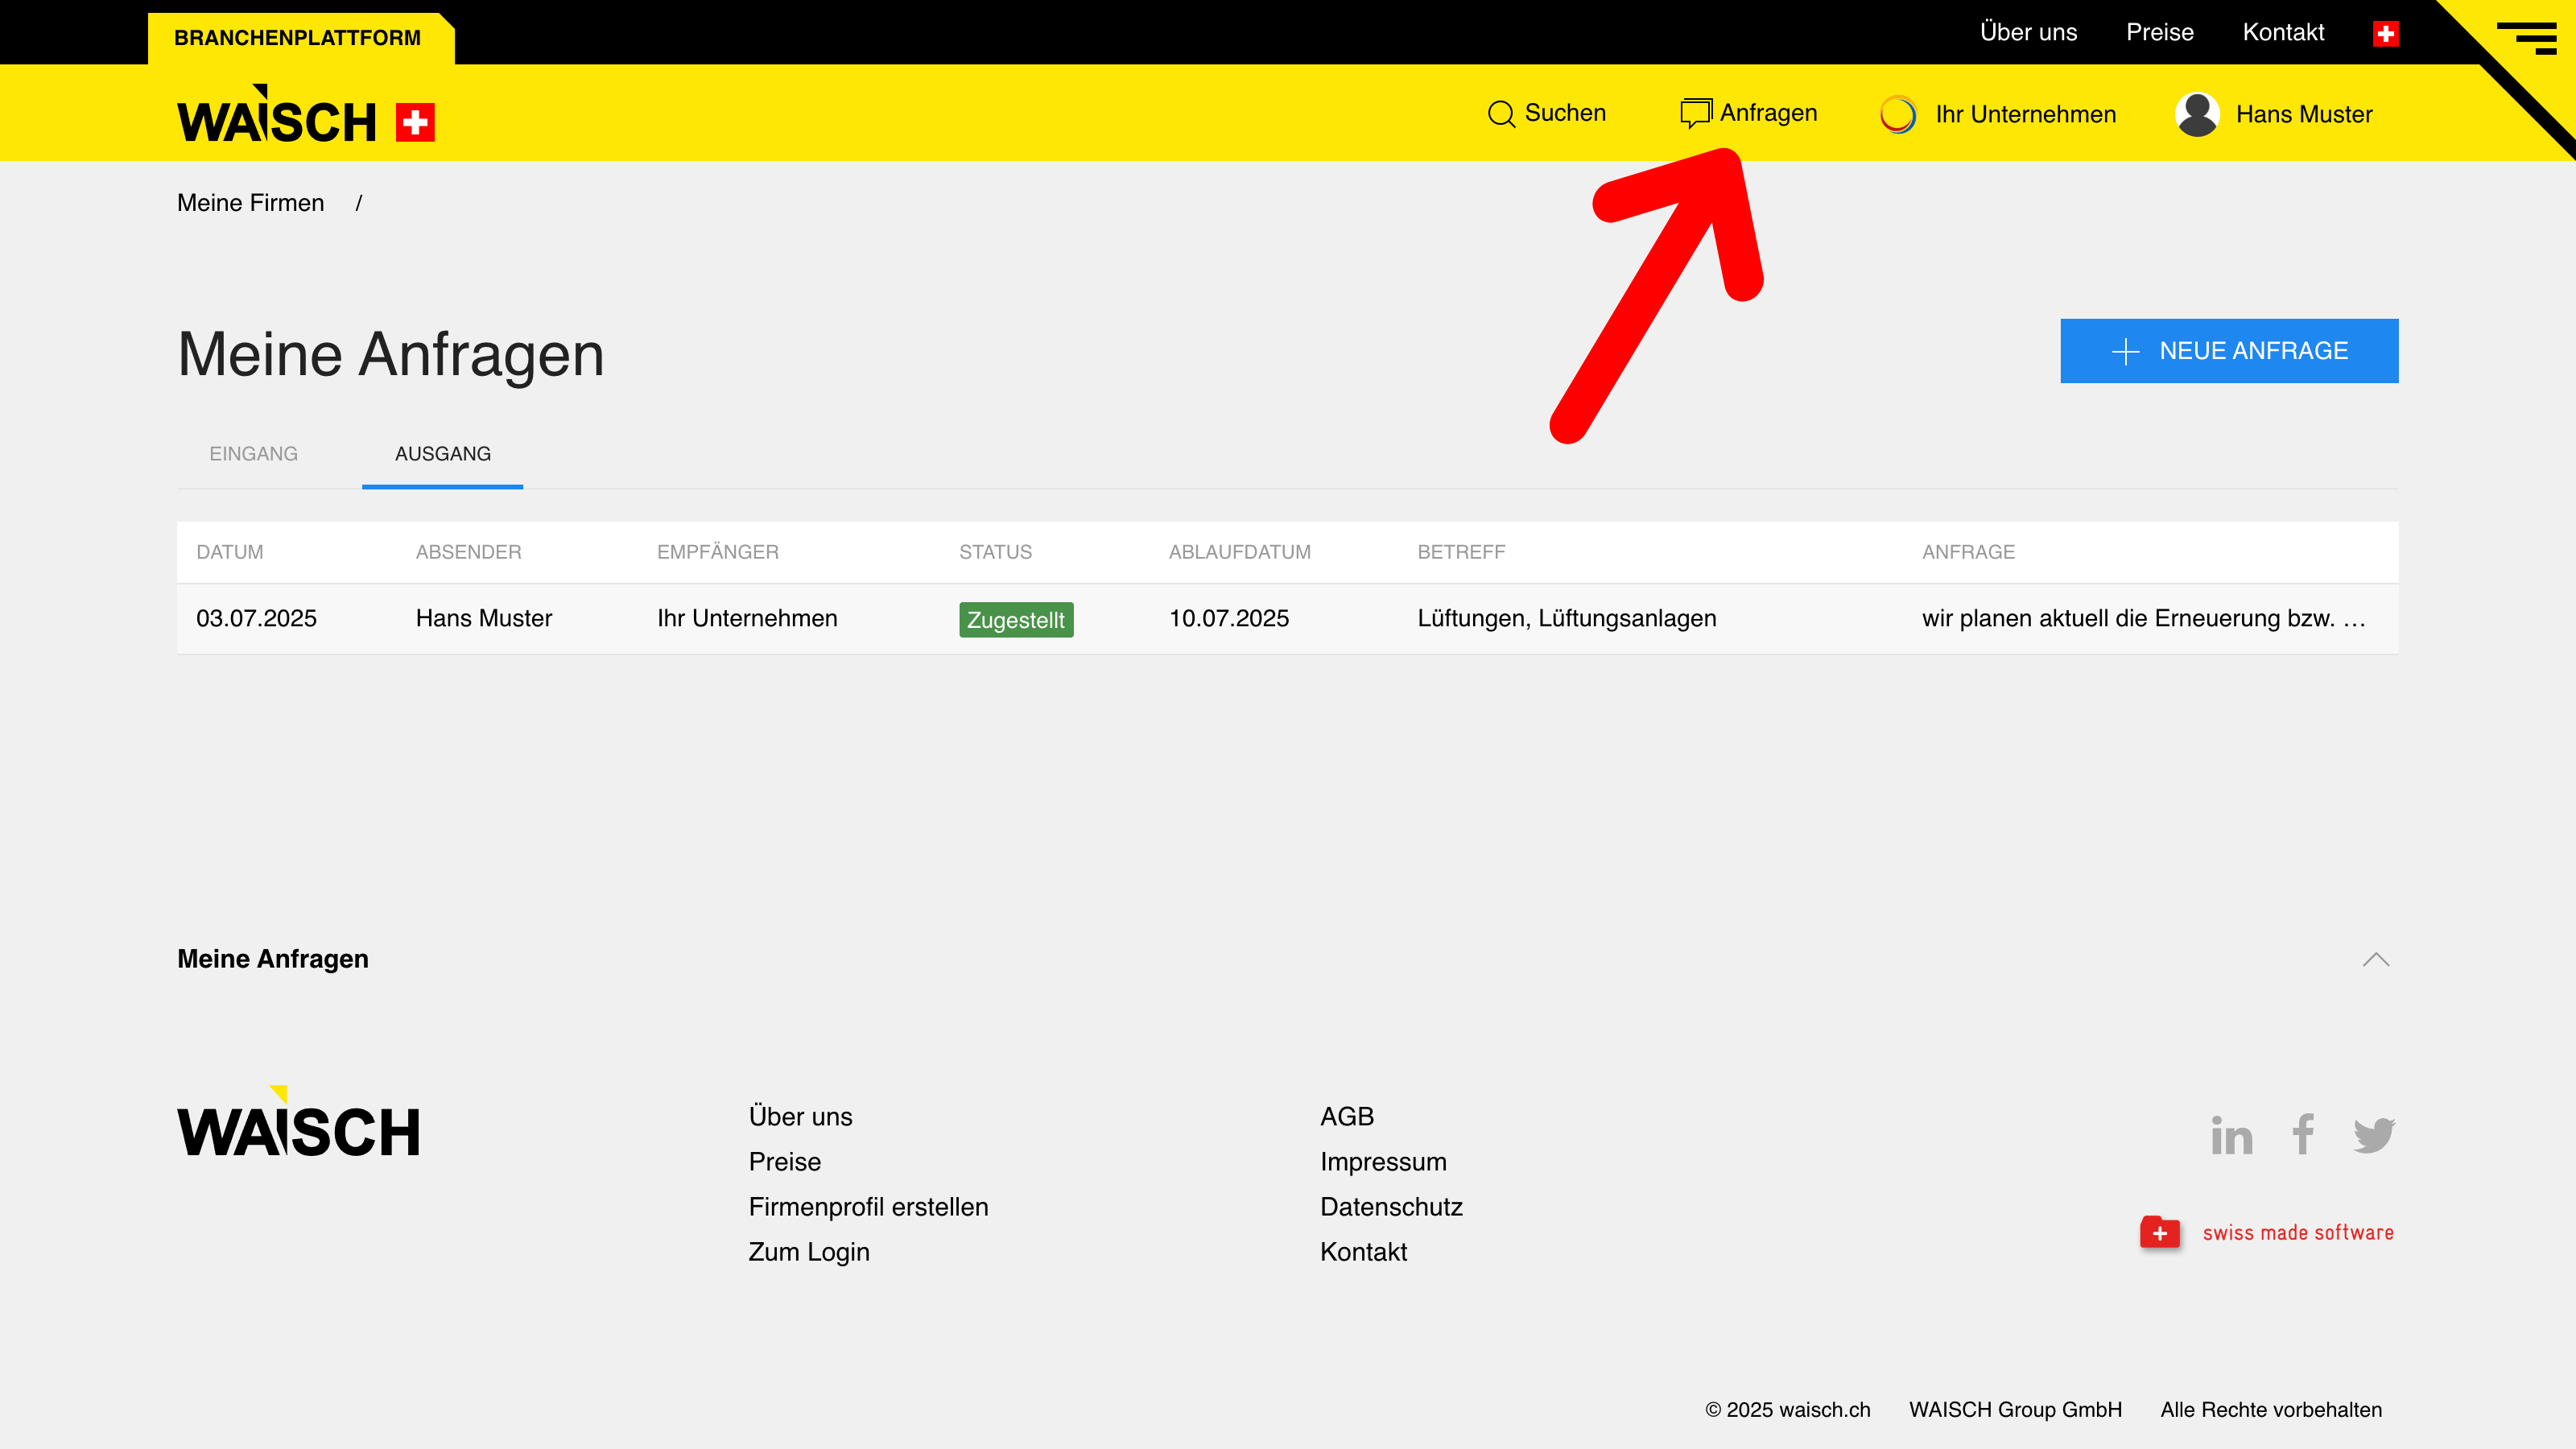Click Anfragen navigation link text
Image resolution: width=2576 pixels, height=1449 pixels.
point(1768,113)
